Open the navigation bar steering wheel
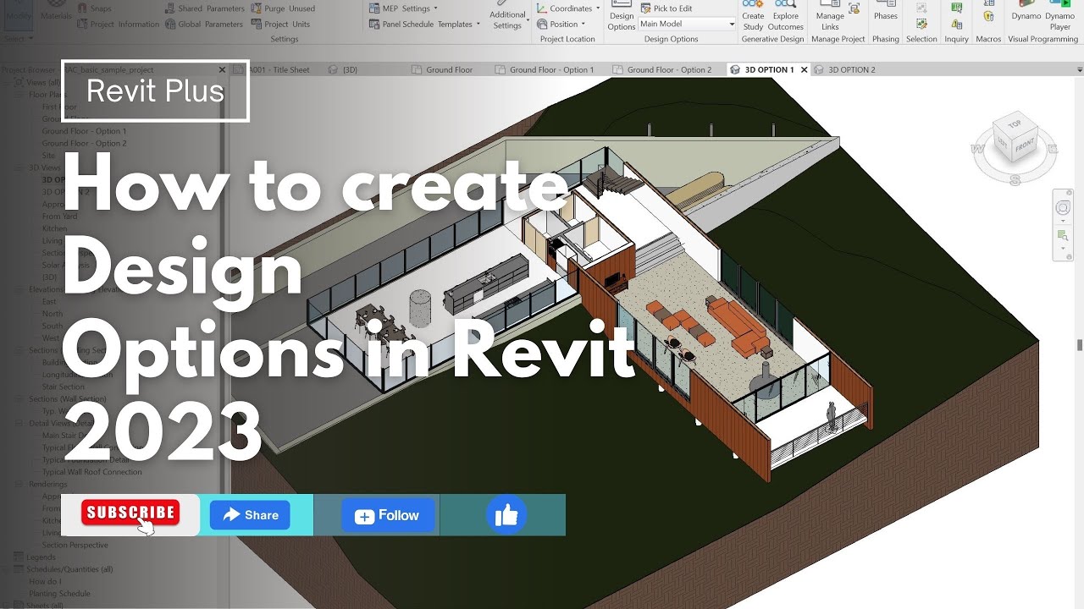Screen dimensions: 1084x609 click(1063, 208)
